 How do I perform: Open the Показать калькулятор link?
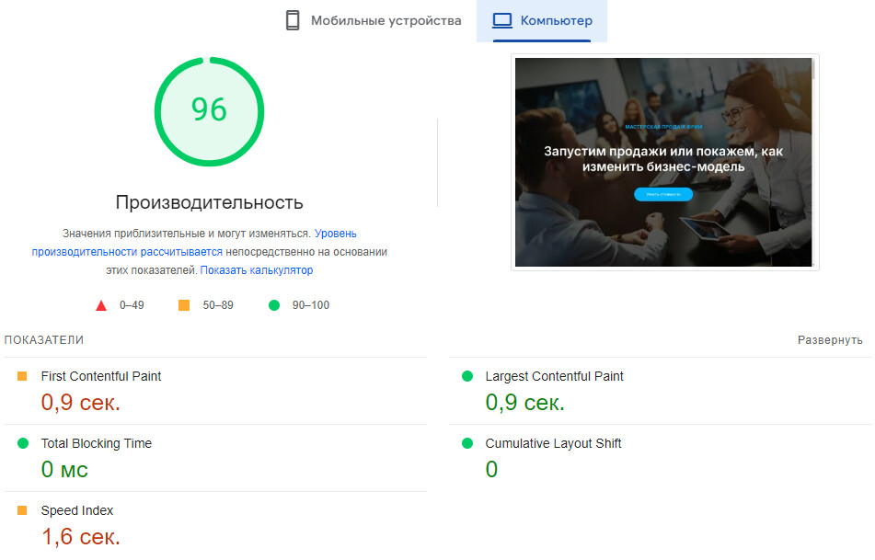(257, 270)
